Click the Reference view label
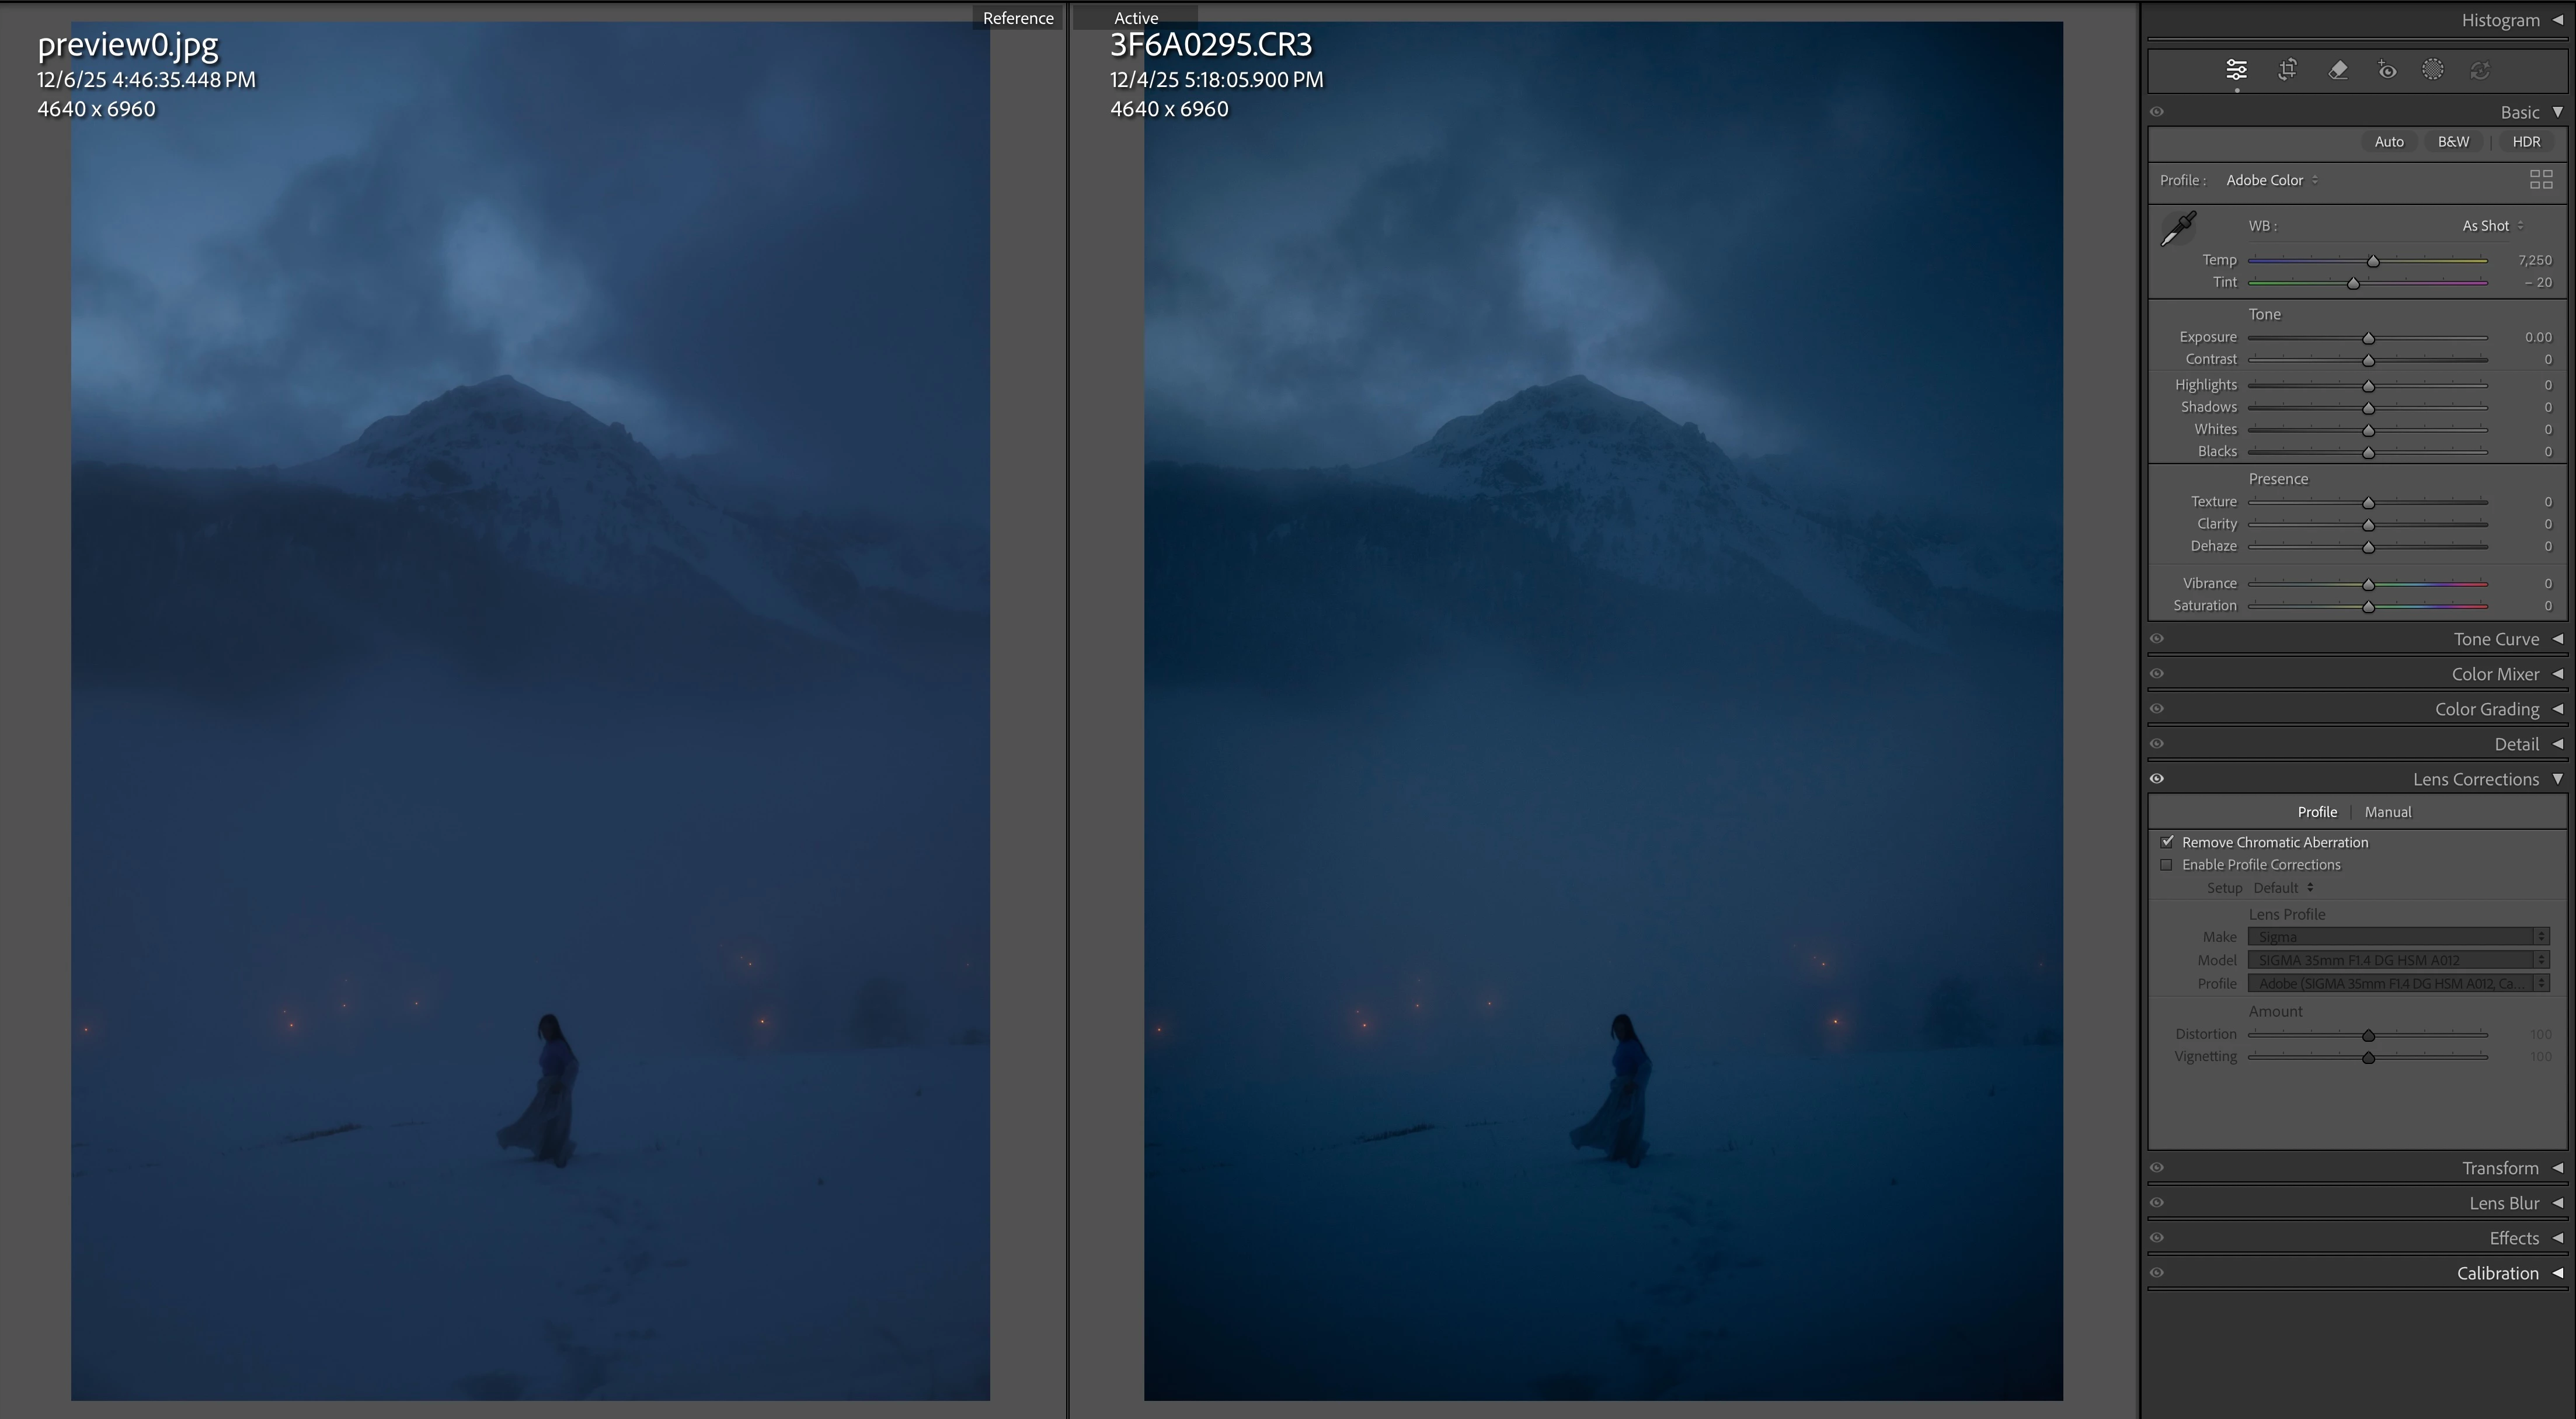This screenshot has width=2576, height=1419. (1017, 18)
